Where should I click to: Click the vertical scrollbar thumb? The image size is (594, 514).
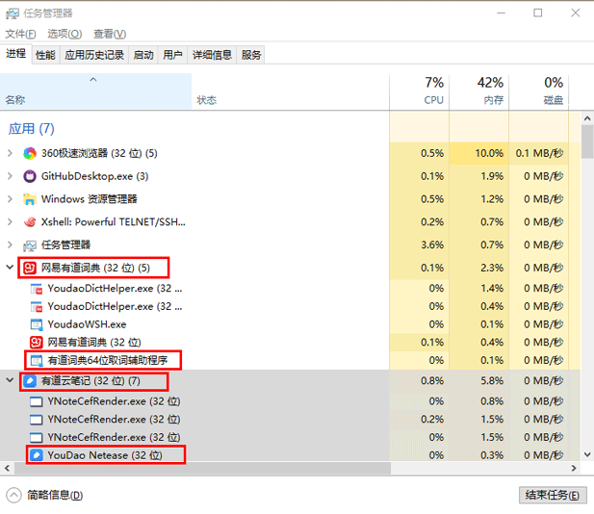pyautogui.click(x=587, y=141)
